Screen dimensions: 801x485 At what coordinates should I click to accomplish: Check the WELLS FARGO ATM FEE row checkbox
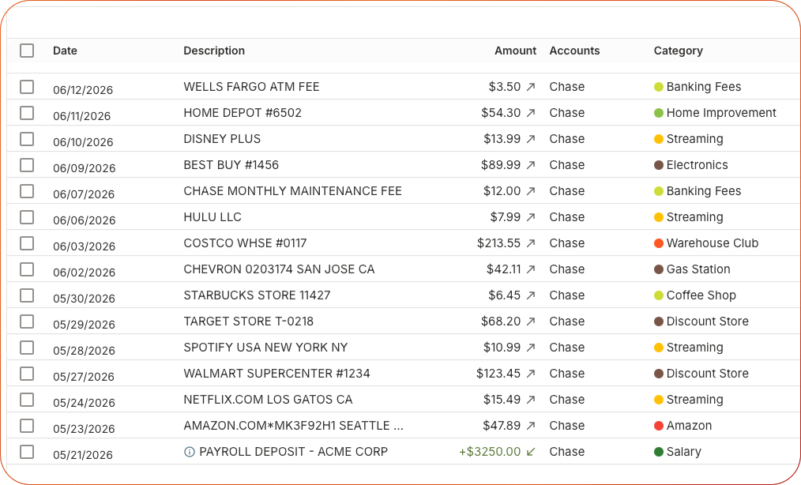[27, 87]
